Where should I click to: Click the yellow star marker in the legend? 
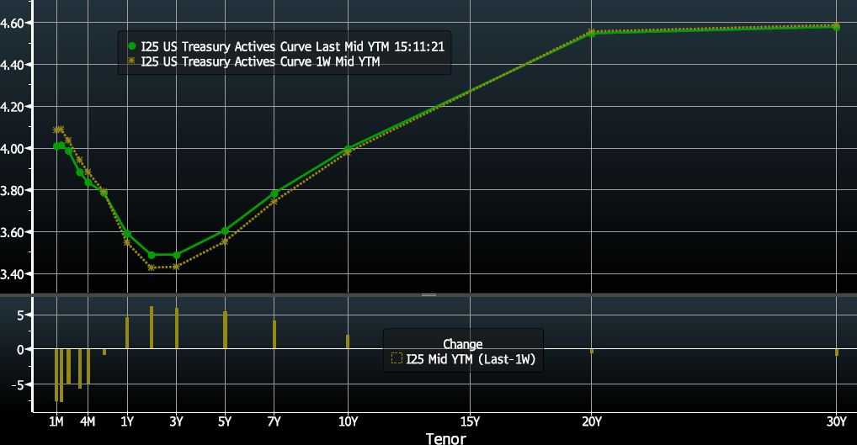(x=132, y=61)
